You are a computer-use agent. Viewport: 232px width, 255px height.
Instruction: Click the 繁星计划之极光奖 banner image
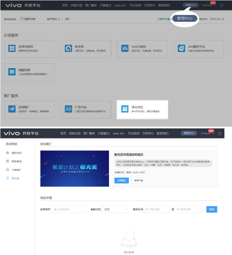pos(75,168)
